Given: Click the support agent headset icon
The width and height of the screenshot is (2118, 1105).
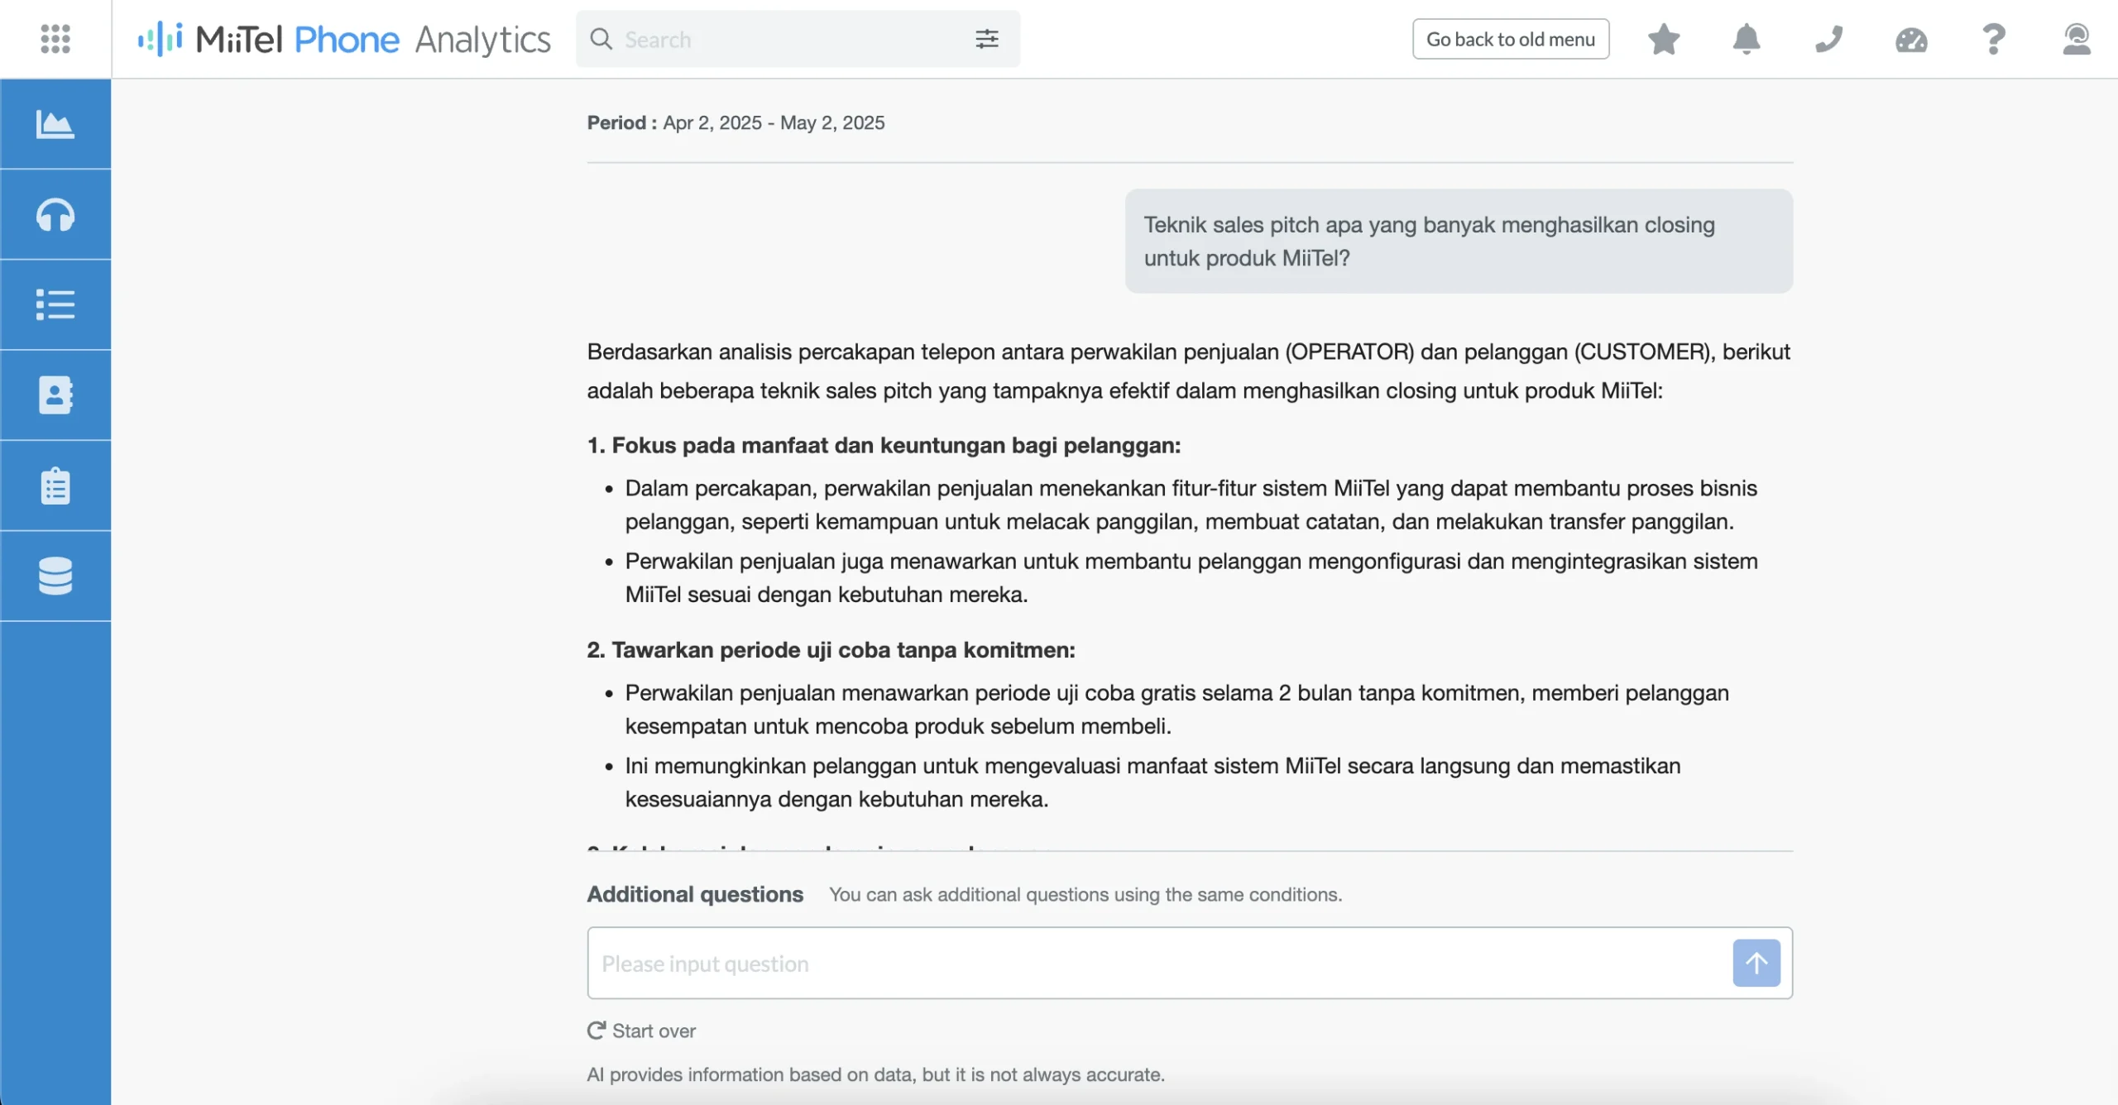Looking at the screenshot, I should [x=2077, y=39].
